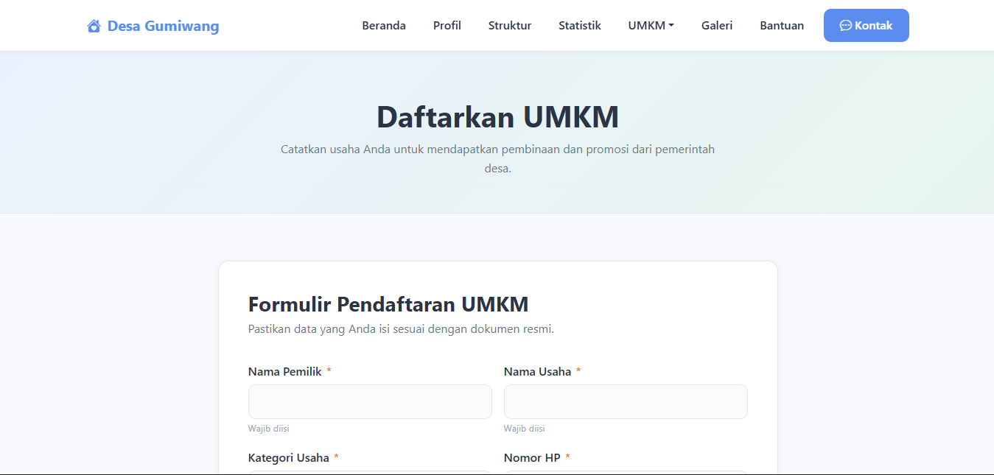
Task: Click the text starting "Pastikan data yang Anda isi"
Action: pyautogui.click(x=401, y=329)
